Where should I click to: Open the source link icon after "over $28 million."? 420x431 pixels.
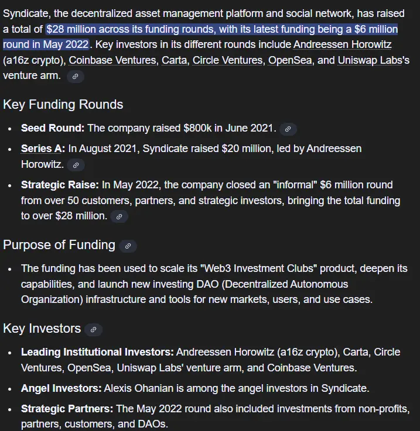(x=119, y=216)
